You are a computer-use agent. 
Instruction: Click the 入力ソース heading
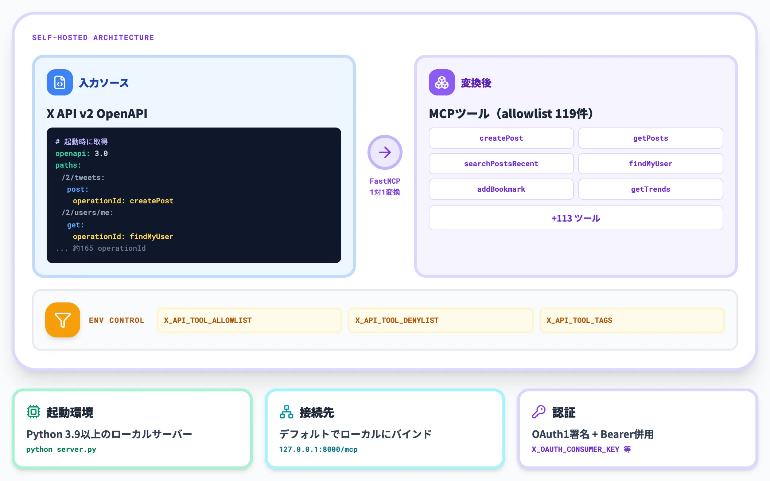coord(104,83)
